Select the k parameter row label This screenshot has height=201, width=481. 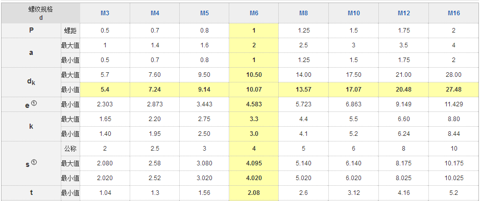pos(31,126)
